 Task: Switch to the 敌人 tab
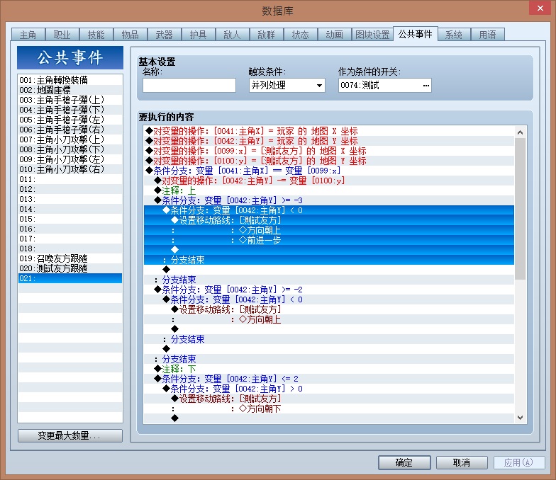233,35
